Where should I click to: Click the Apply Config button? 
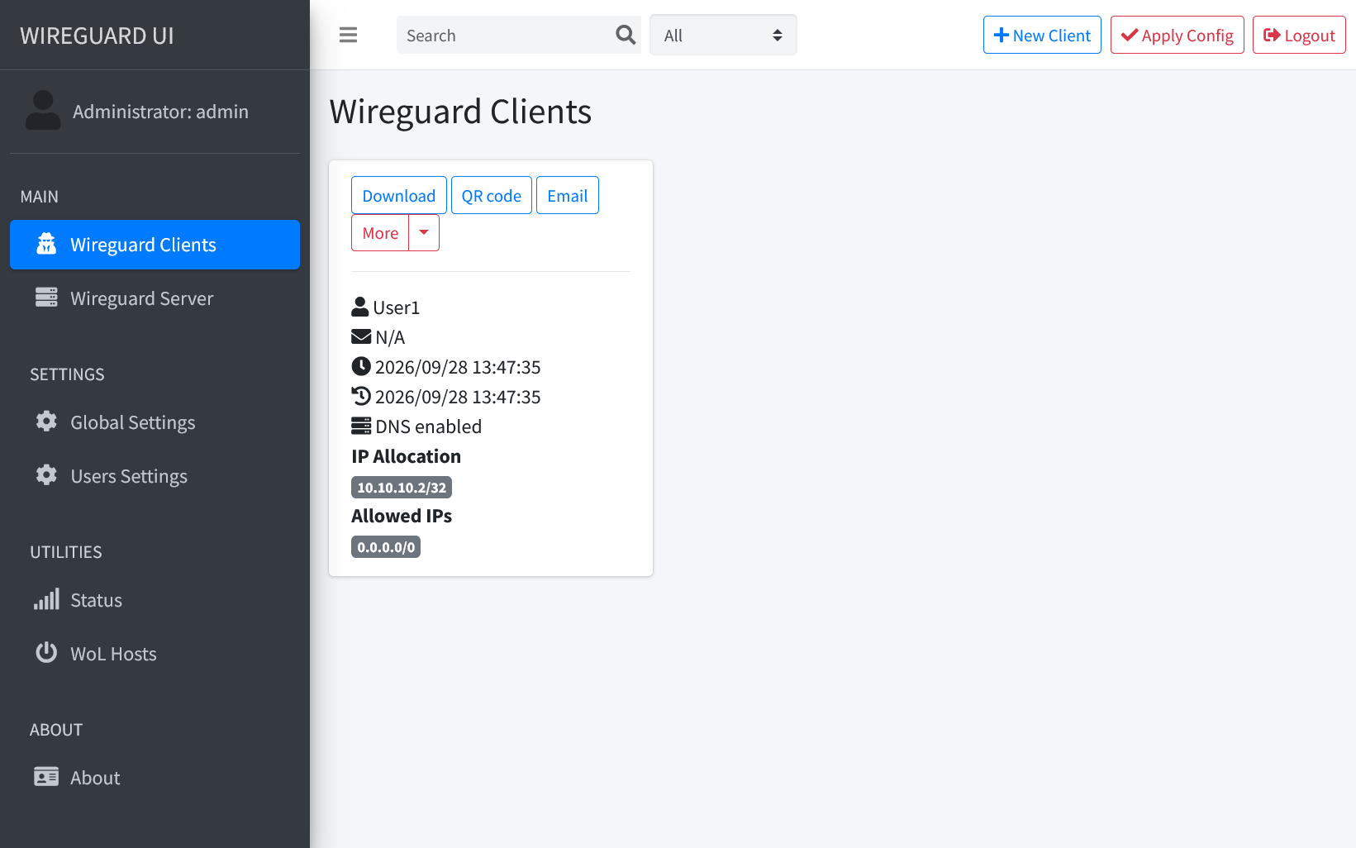click(1177, 35)
